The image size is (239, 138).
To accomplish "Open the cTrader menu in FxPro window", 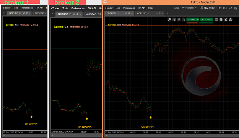I will 109,8.
